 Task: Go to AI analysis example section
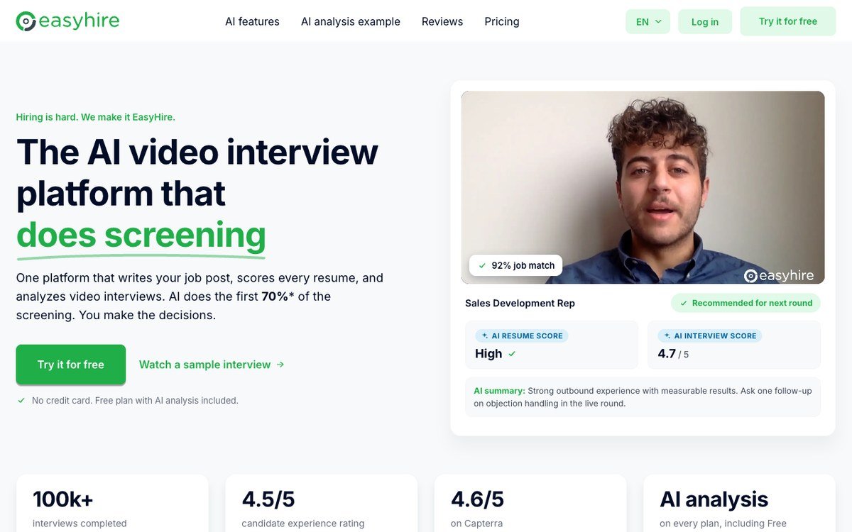(x=351, y=21)
